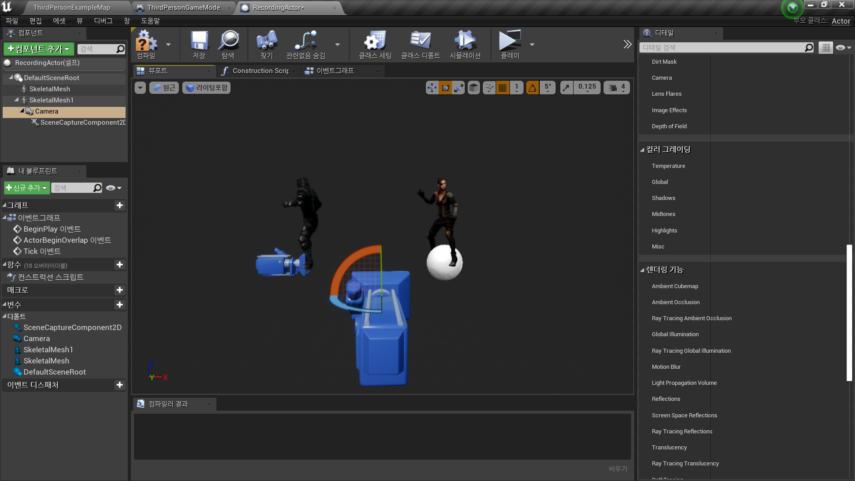This screenshot has width=855, height=481.
Task: Open the Add Component (컴포넌트 추가) dropdown
Action: [39, 49]
